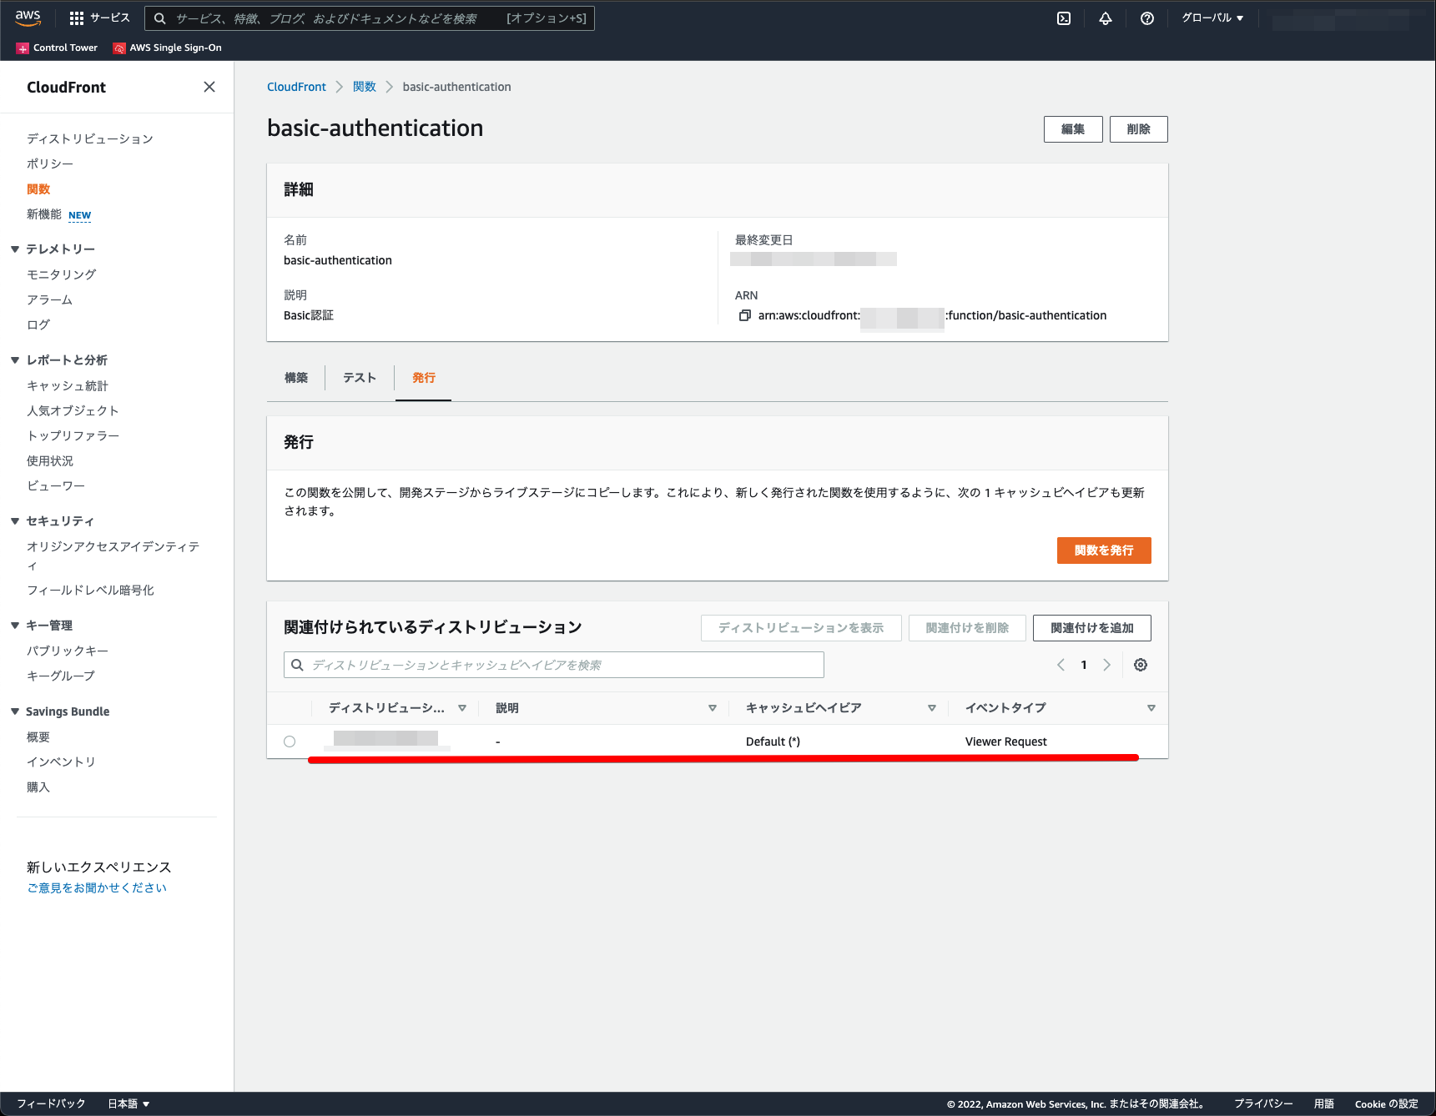Open モニタリング in sidebar
1436x1116 pixels.
[x=62, y=274]
